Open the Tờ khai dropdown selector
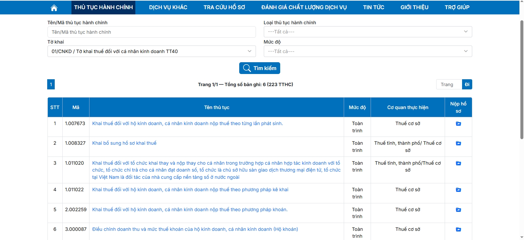Image resolution: width=524 pixels, height=240 pixels. tap(151, 51)
